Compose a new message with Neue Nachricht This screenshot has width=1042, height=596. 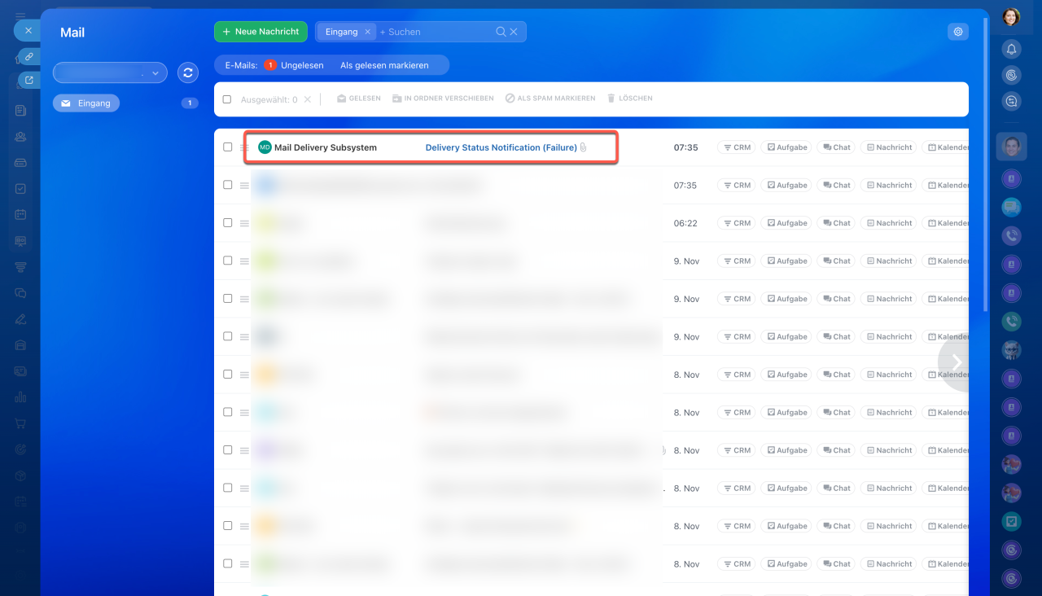tap(260, 32)
